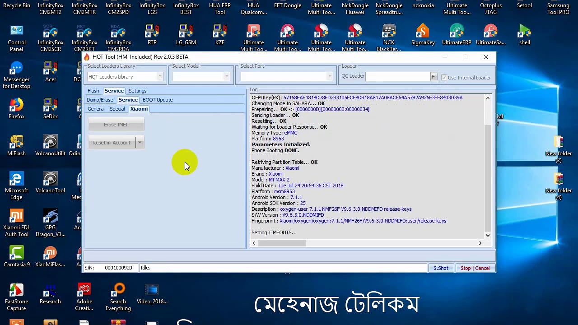Viewport: 578px width, 325px height.
Task: Click the log scroll right arrow
Action: point(480,243)
